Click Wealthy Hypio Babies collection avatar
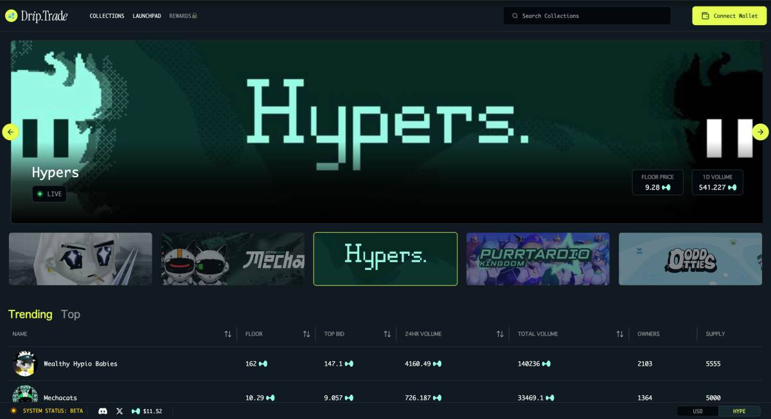 pyautogui.click(x=25, y=364)
